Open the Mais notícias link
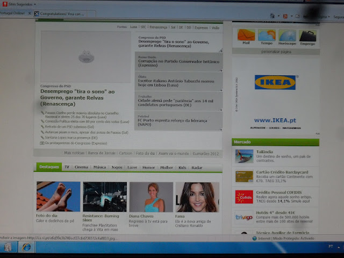Viewport: 344px width, 258px height. (74, 153)
